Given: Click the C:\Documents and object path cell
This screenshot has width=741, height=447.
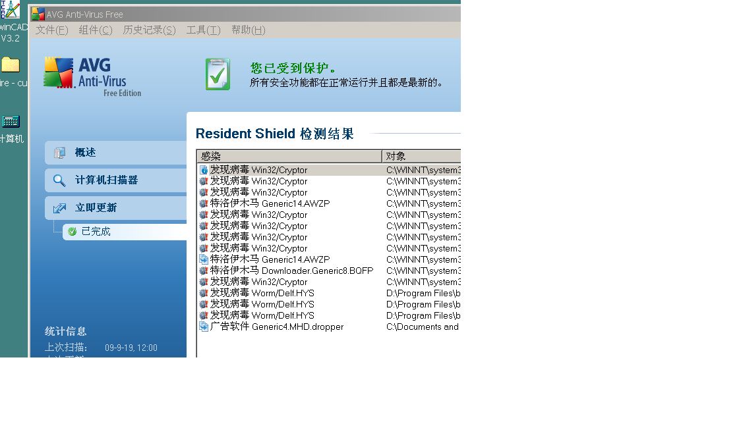Looking at the screenshot, I should 423,327.
